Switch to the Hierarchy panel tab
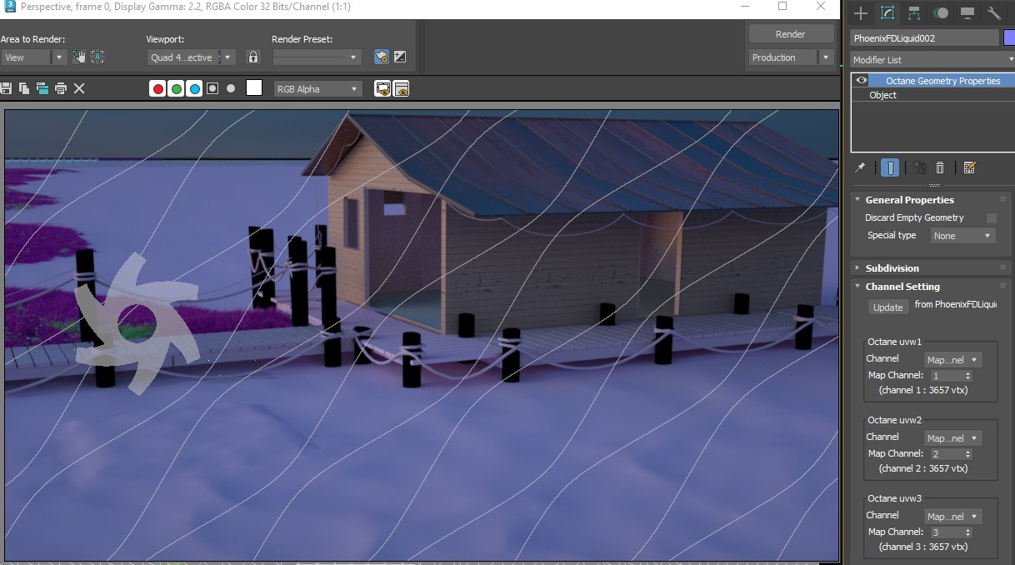Screen dimensions: 1015x565 (x=914, y=13)
